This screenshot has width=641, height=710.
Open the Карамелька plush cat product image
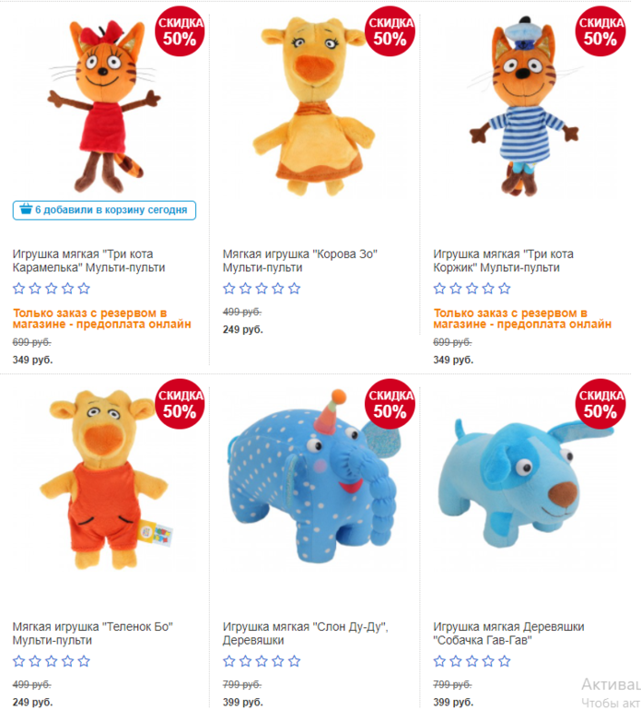(104, 106)
